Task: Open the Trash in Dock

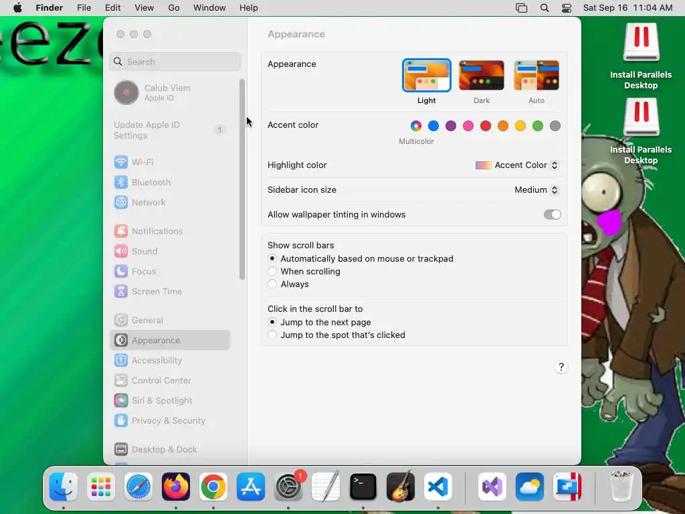Action: (x=621, y=487)
